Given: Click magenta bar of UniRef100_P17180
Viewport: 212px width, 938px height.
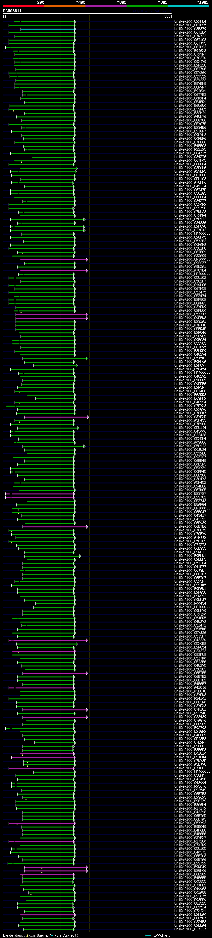Looking at the screenshot, I should (42, 842).
